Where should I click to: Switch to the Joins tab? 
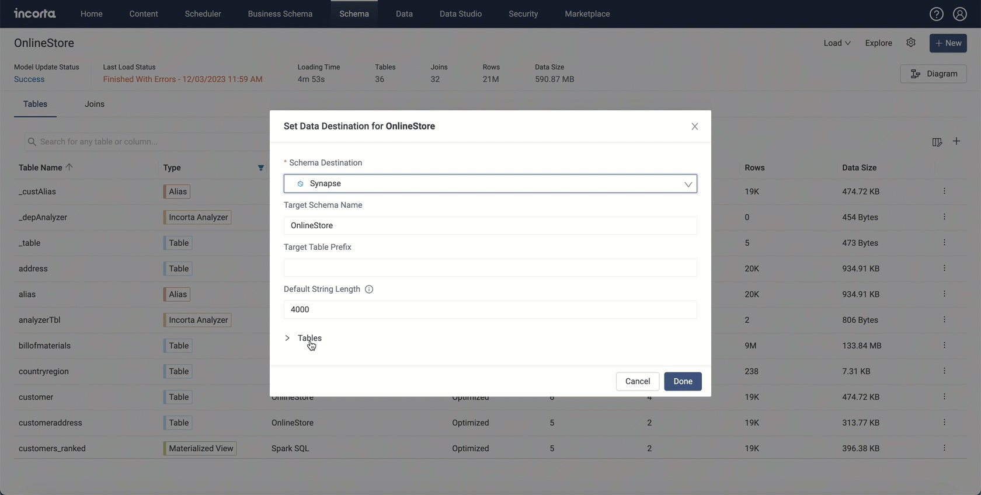(95, 104)
